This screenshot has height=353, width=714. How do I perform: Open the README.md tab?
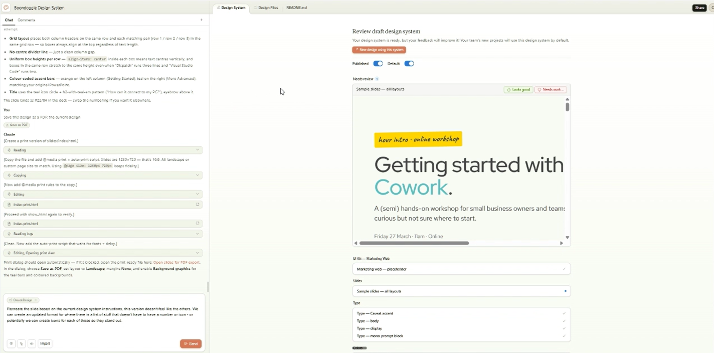click(296, 8)
